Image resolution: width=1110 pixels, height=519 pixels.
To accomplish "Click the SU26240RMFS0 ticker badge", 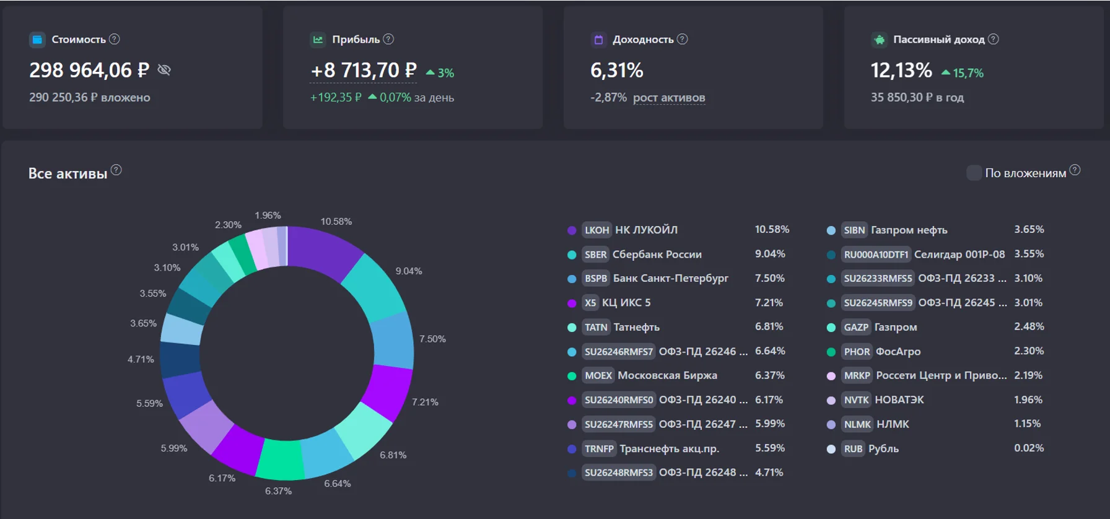I will pos(619,400).
